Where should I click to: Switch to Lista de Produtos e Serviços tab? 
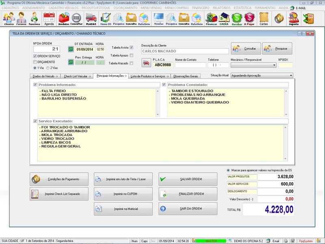tap(148, 76)
